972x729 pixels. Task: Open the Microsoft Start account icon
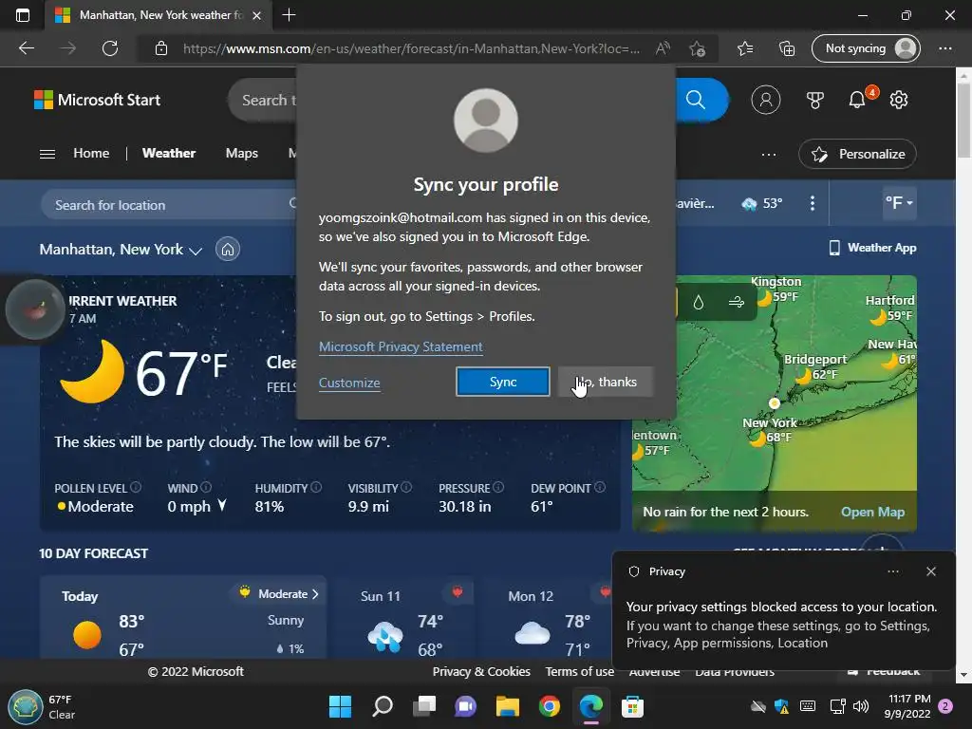[x=766, y=100]
